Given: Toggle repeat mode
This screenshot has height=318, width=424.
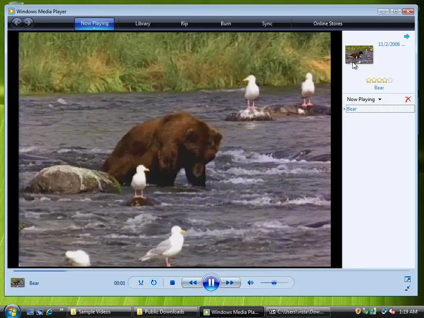Looking at the screenshot, I should click(154, 282).
